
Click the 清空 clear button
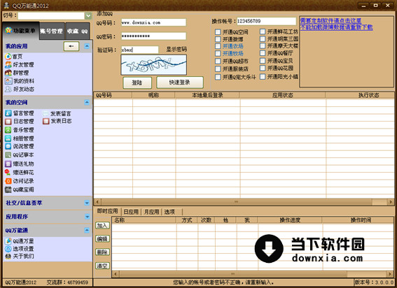click(x=102, y=266)
